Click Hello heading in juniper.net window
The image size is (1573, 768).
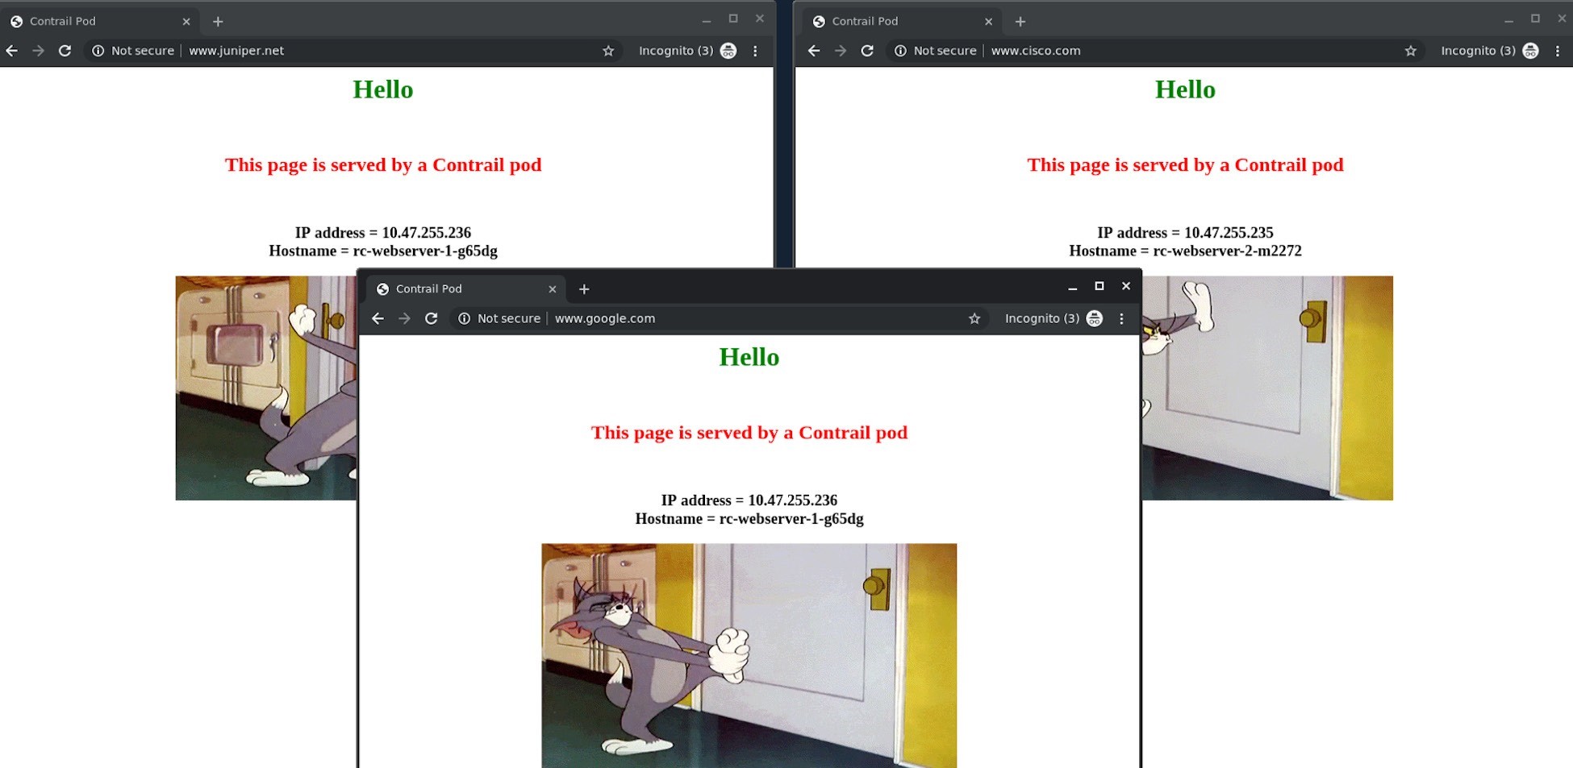[x=383, y=89]
